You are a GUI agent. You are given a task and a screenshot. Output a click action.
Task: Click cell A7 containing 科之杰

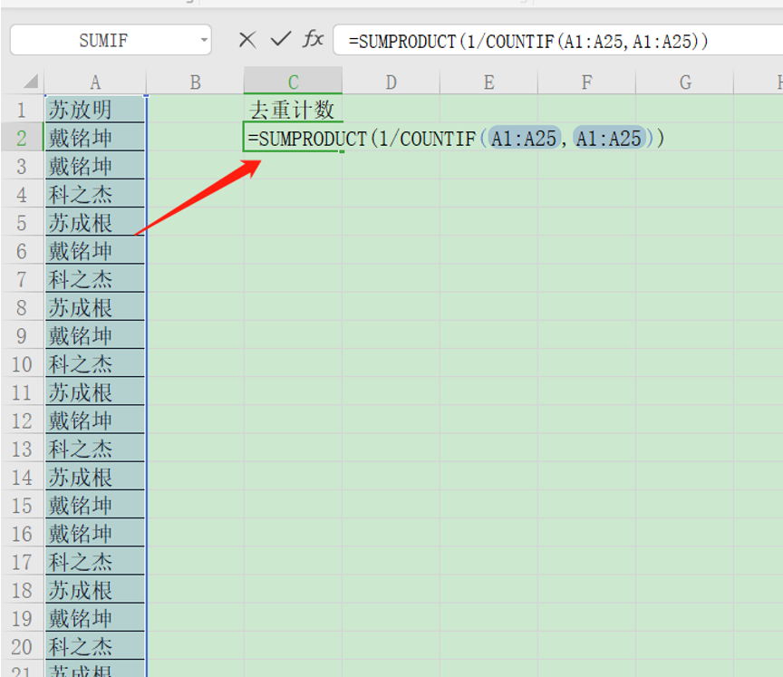(95, 278)
